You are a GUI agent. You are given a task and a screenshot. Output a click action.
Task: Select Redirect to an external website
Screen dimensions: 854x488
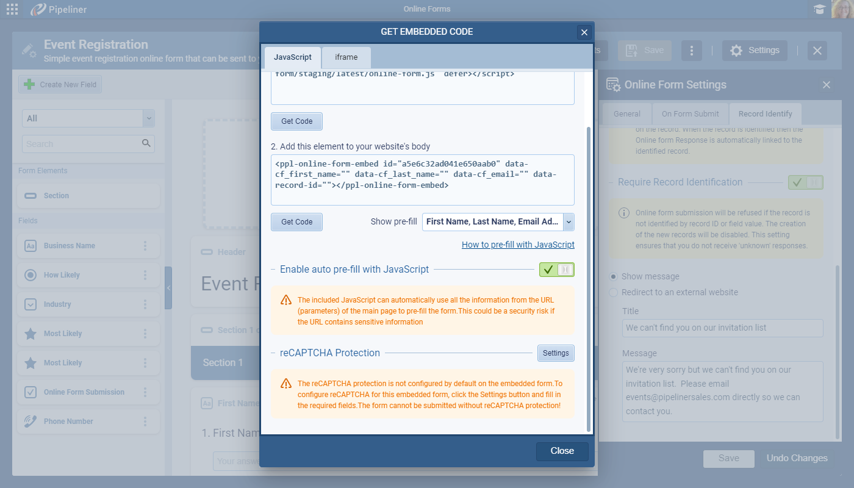(x=614, y=292)
